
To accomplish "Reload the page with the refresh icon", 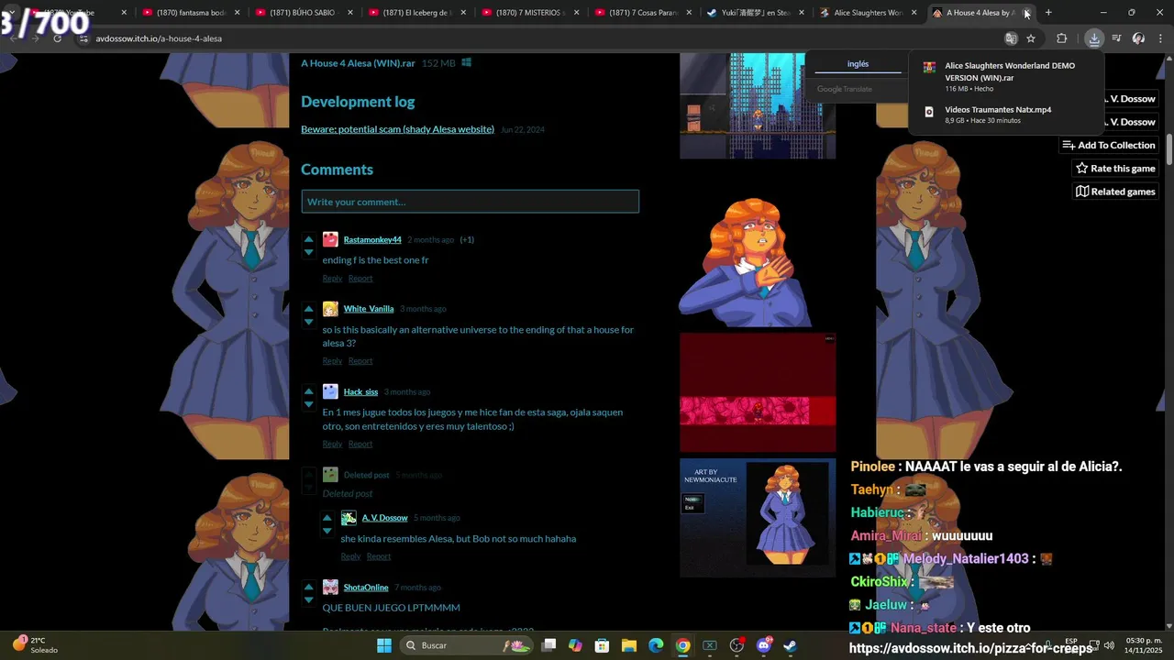I will click(x=57, y=38).
